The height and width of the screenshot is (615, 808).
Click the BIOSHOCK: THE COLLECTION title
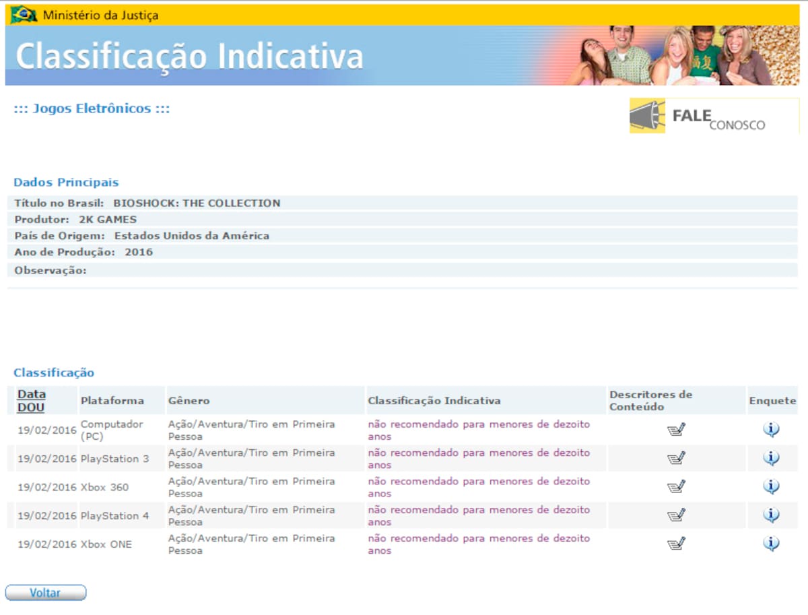click(197, 203)
